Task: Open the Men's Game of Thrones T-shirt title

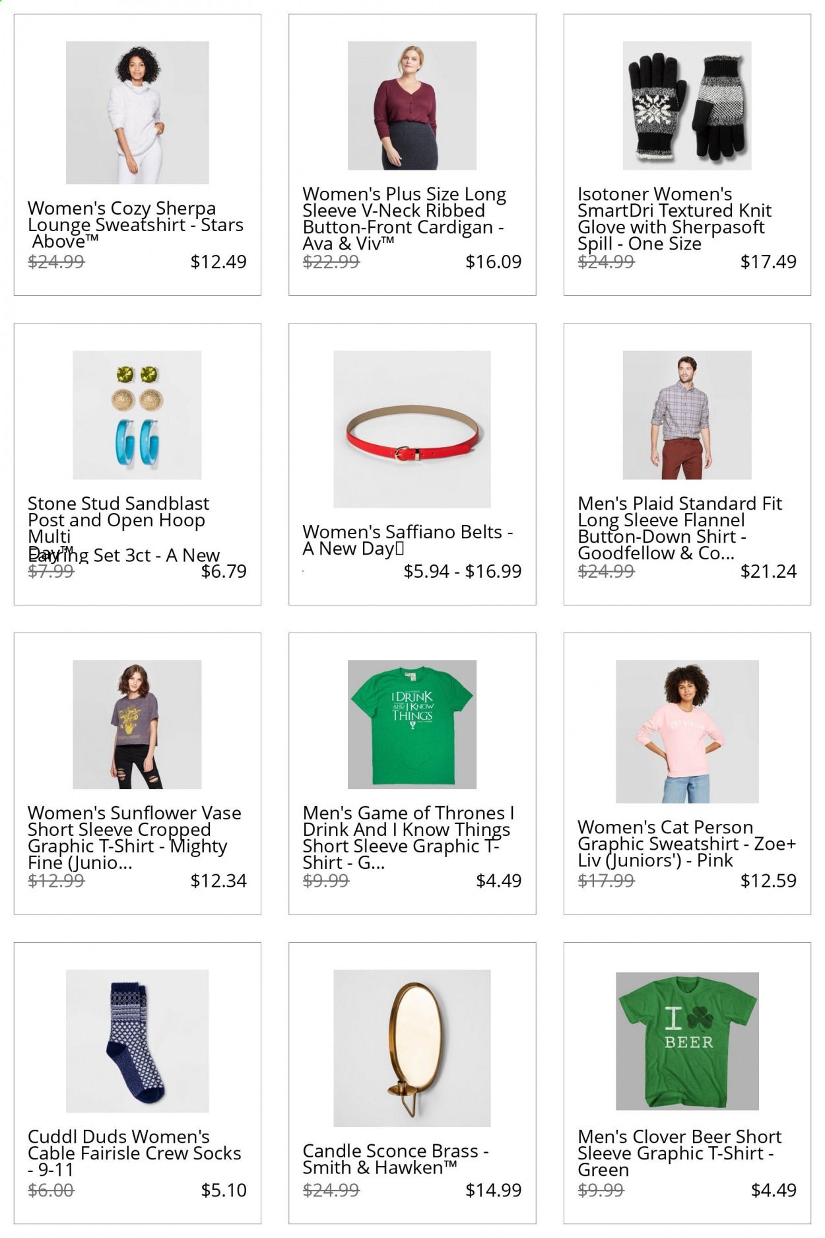Action: 408,837
